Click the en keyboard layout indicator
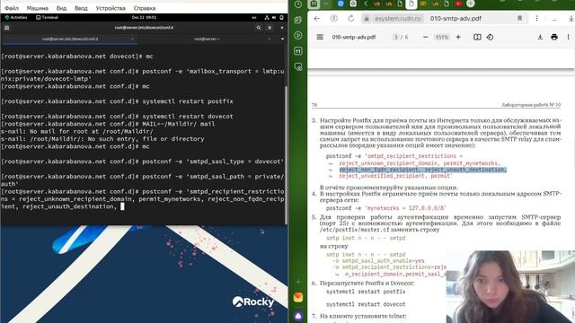This screenshot has height=323, width=575. 254,17
